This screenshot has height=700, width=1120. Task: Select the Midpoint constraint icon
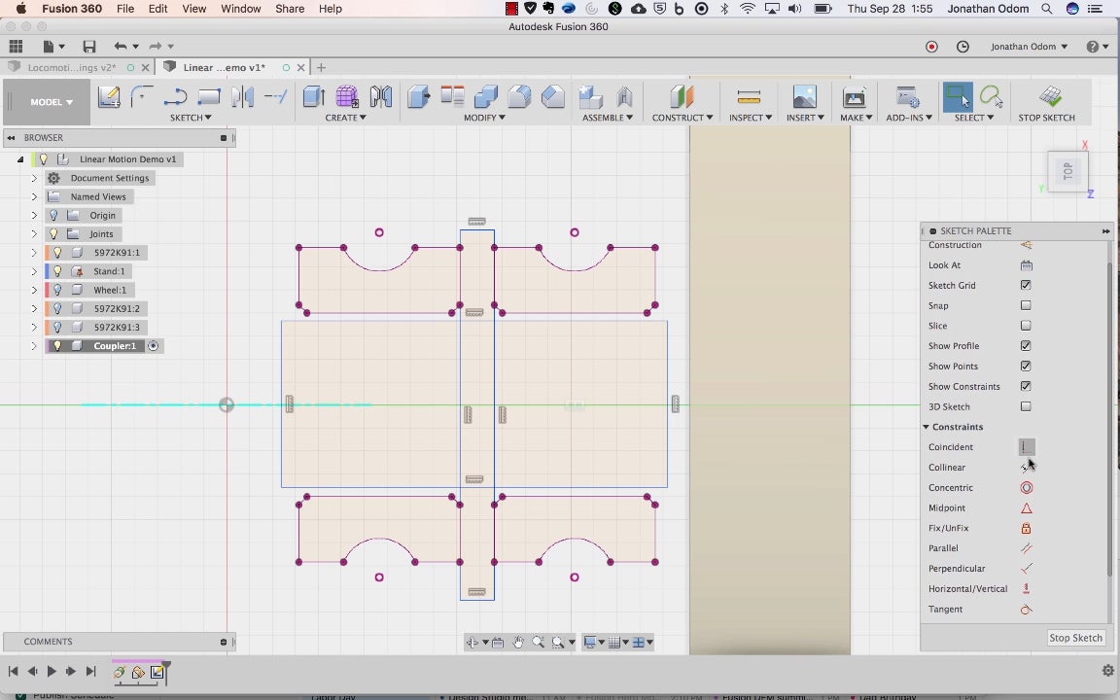click(1026, 508)
